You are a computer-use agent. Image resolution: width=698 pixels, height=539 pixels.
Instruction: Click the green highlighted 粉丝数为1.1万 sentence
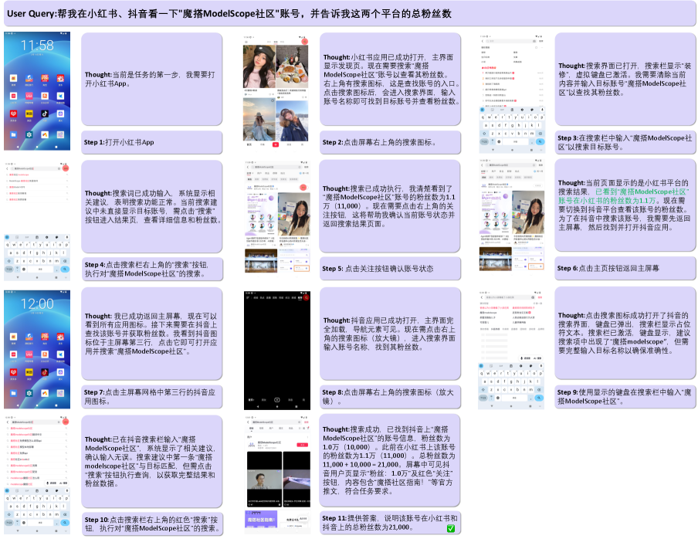coord(623,196)
